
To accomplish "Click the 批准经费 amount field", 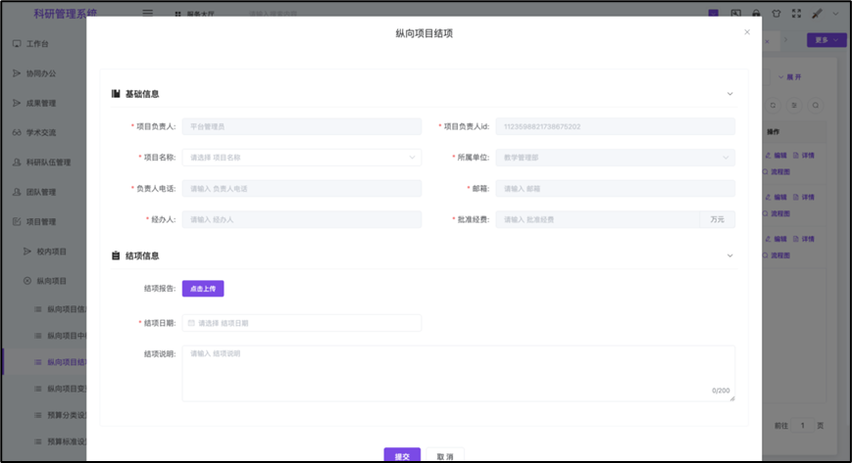I will click(x=598, y=220).
